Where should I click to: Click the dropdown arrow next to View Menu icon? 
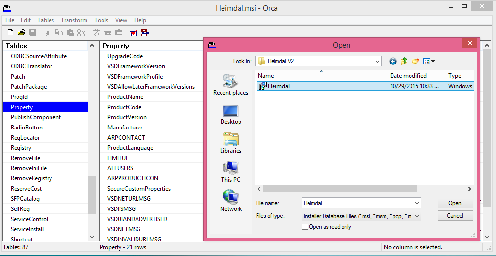coord(433,61)
